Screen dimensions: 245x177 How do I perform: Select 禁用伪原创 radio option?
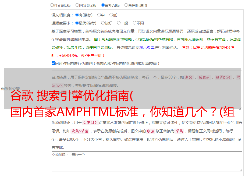[126, 5]
